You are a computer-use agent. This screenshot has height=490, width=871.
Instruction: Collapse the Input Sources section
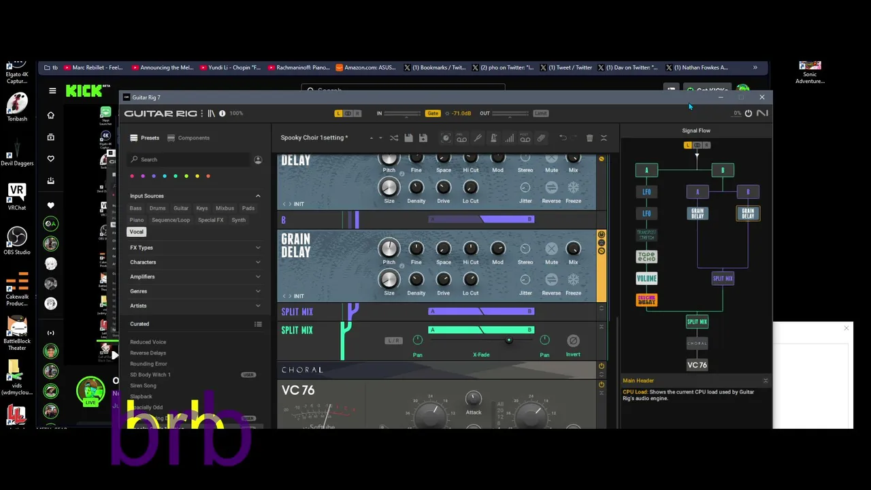tap(258, 196)
